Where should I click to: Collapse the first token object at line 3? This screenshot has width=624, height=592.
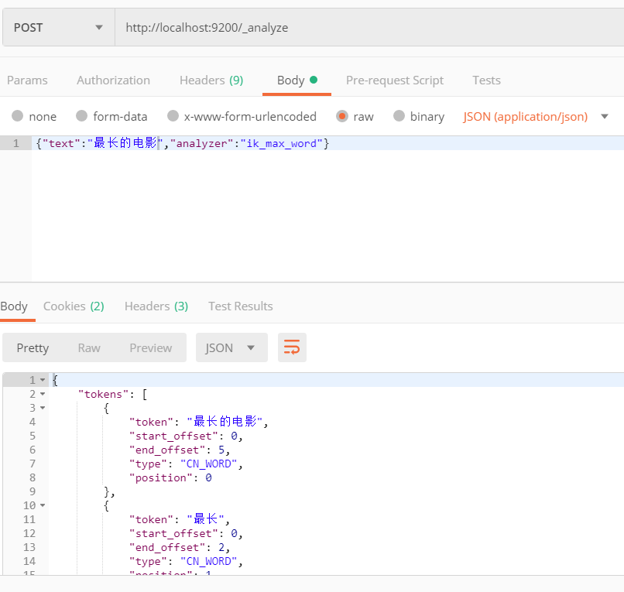43,408
